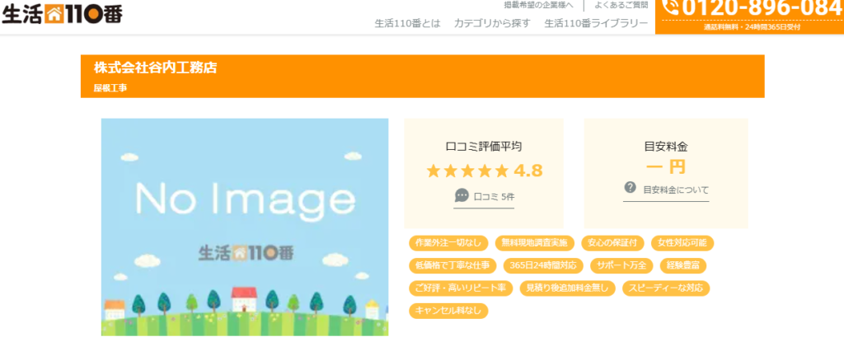Click the speech bubble icon next to 口コミ 5件

(462, 196)
